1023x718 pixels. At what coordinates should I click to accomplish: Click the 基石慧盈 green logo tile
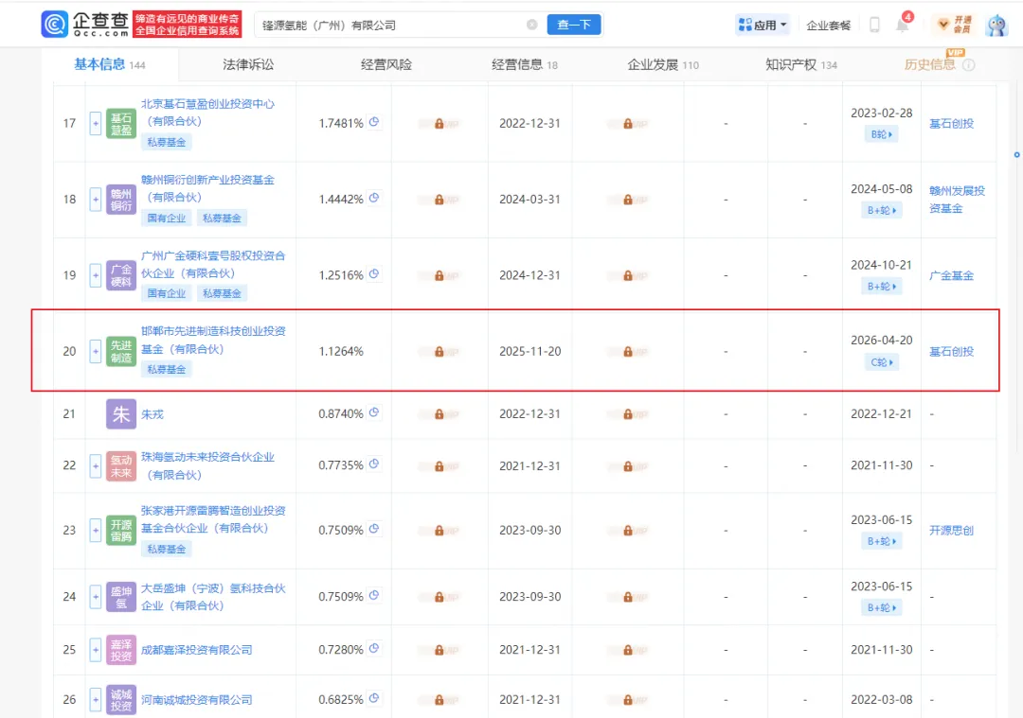coord(120,123)
